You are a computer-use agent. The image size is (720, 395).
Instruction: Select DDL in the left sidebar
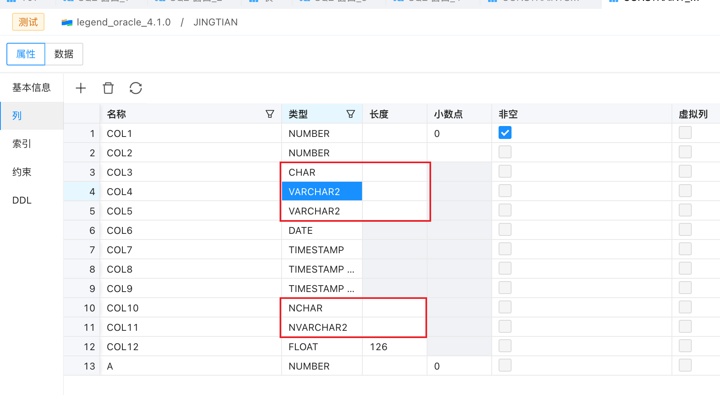[x=21, y=200]
